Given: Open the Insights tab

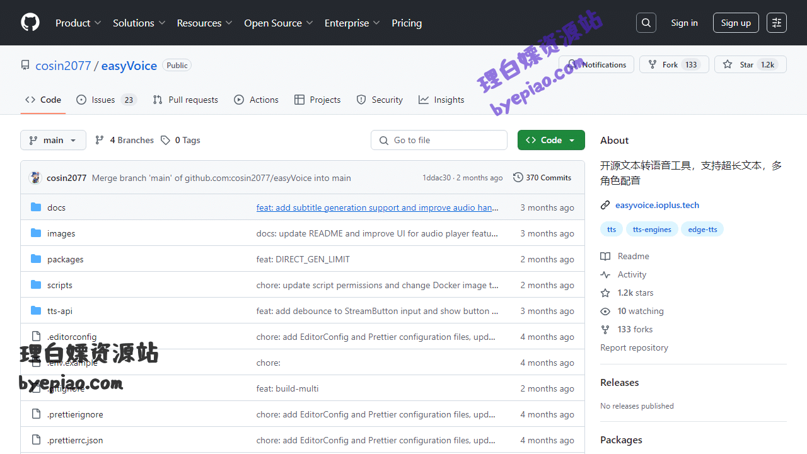Looking at the screenshot, I should tap(441, 100).
